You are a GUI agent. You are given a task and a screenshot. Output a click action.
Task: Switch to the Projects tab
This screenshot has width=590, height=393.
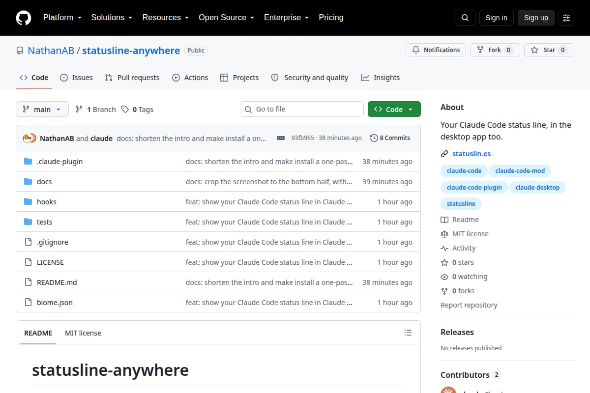239,78
